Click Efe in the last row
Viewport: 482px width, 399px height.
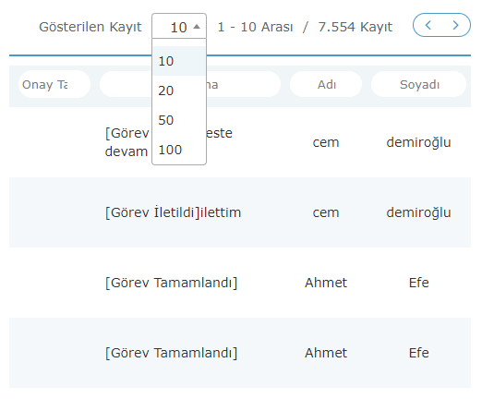click(418, 353)
